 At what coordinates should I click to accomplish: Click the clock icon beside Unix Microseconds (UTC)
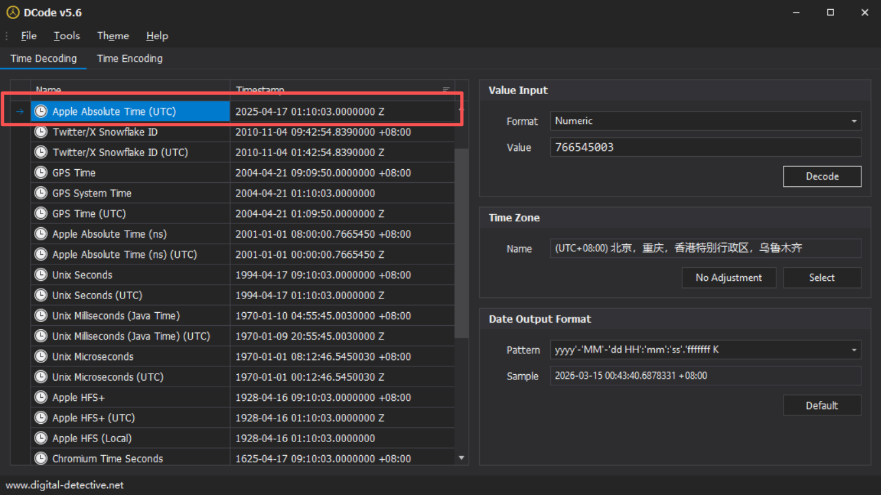41,377
